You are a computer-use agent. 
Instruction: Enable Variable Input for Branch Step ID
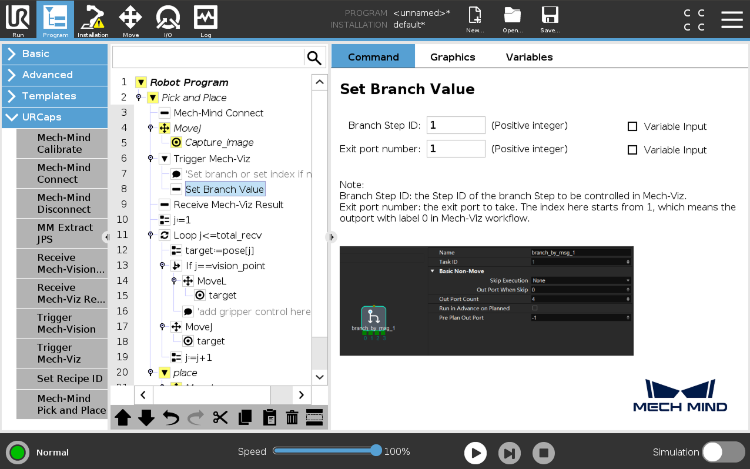tap(632, 126)
